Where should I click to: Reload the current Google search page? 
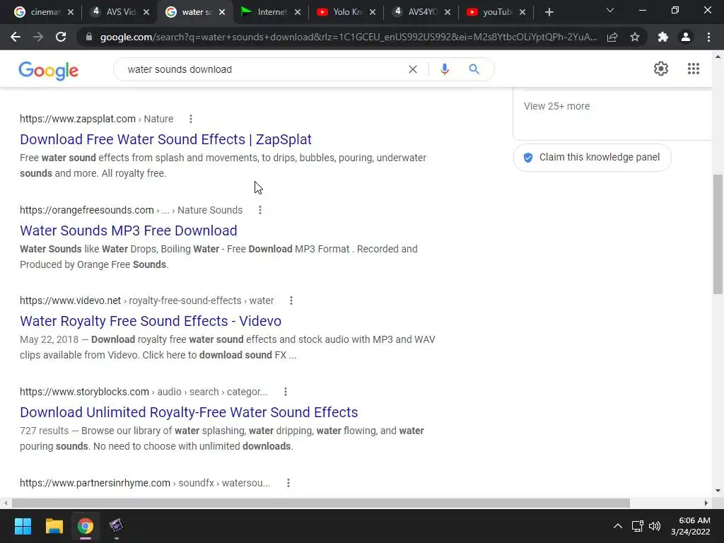pyautogui.click(x=61, y=37)
